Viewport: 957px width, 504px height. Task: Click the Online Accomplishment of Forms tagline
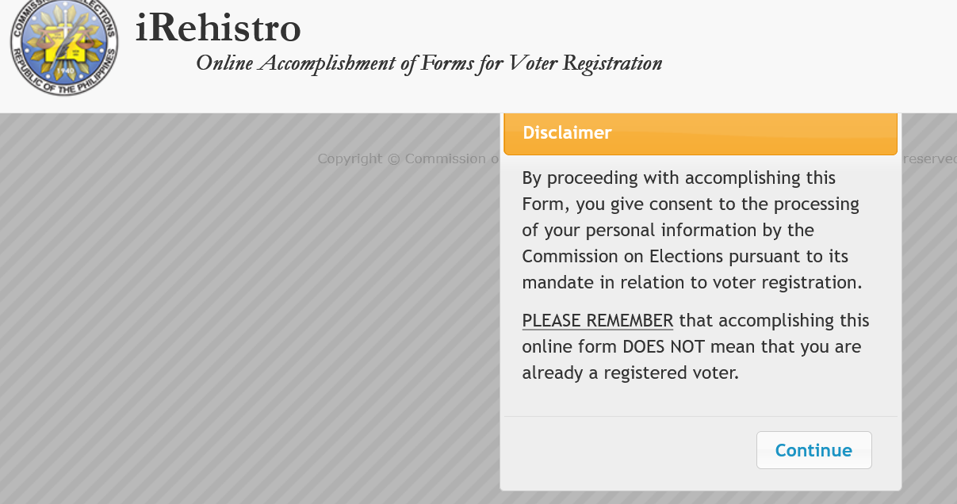pyautogui.click(x=429, y=63)
